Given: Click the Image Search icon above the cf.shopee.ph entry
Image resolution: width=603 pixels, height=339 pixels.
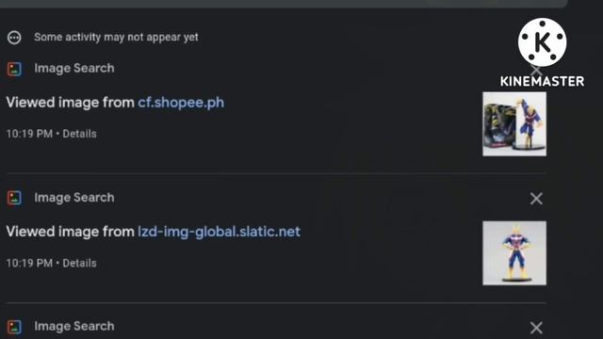Looking at the screenshot, I should coord(14,69).
